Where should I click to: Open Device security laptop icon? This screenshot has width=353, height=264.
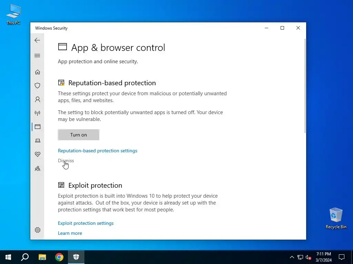coord(37,141)
